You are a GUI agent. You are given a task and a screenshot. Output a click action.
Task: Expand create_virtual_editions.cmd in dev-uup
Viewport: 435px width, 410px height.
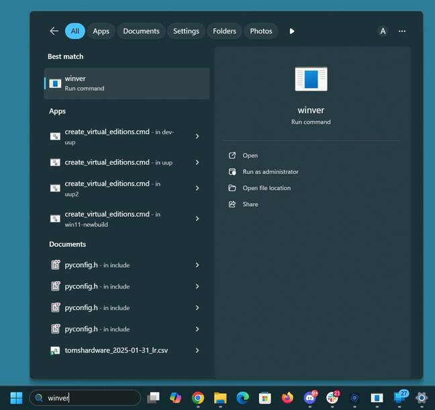(x=197, y=136)
